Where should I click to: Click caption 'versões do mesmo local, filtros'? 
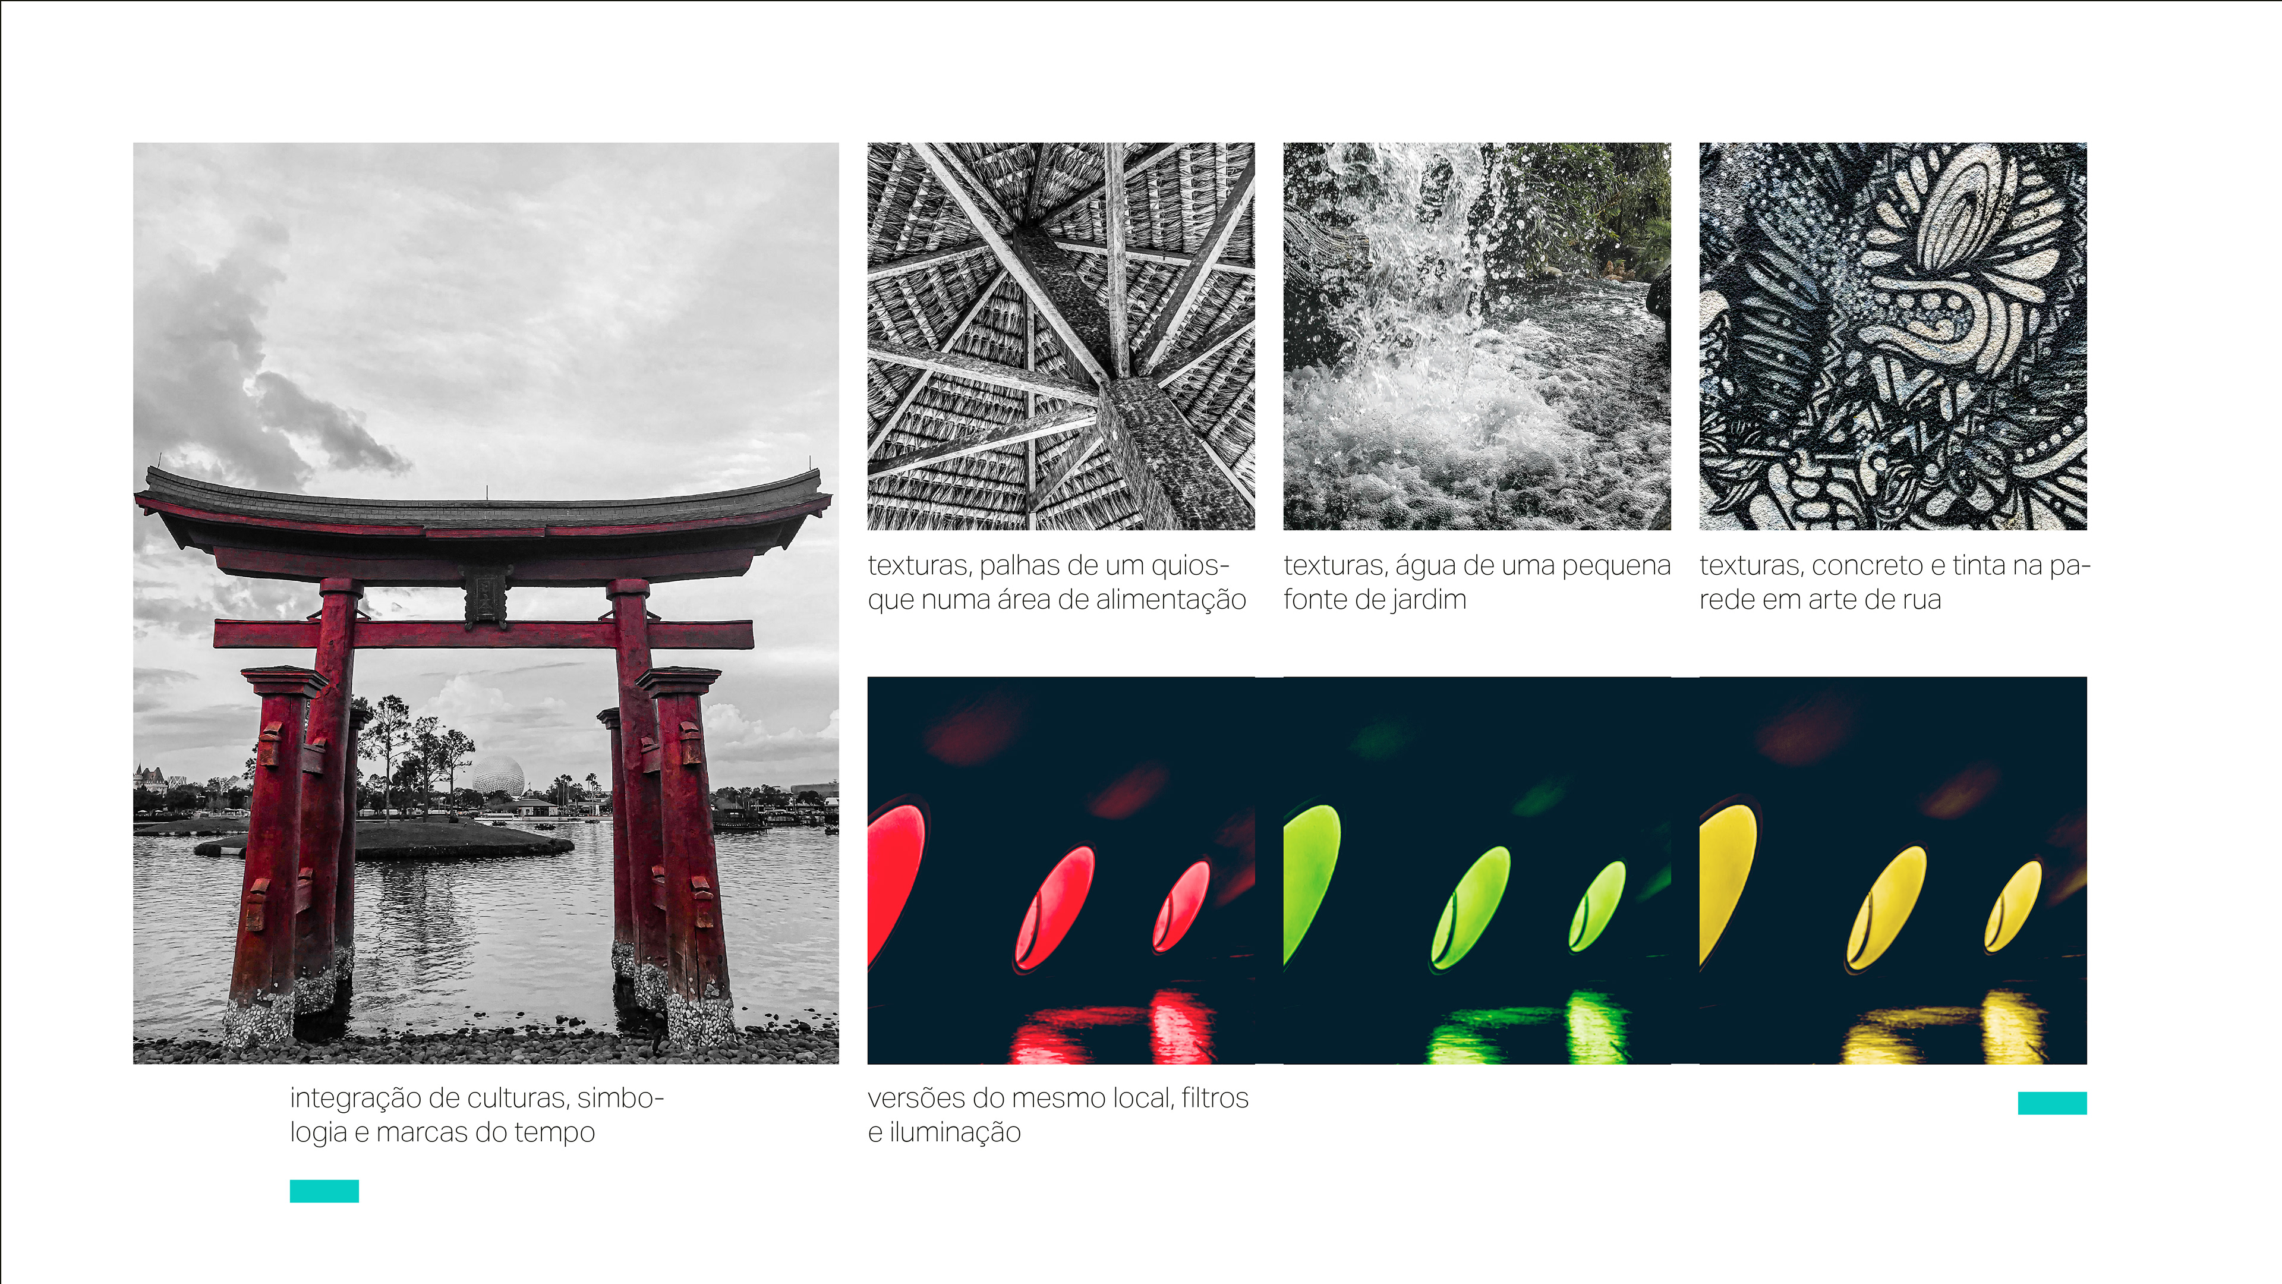coord(1058,1115)
